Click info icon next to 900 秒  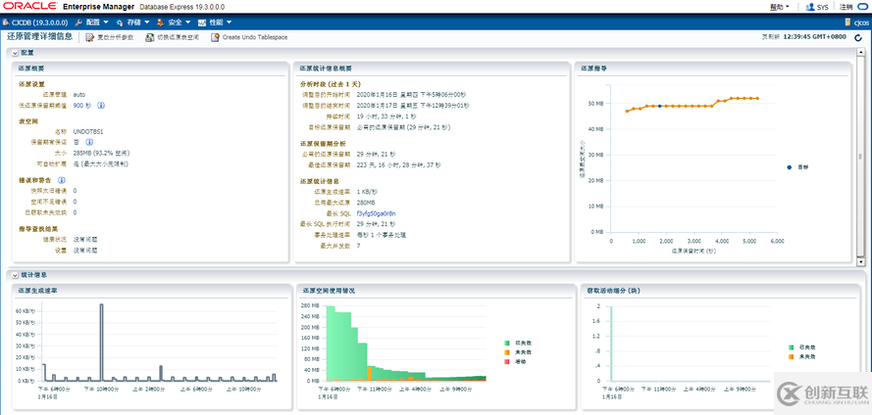102,105
